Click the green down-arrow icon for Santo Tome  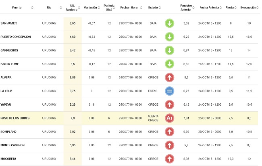pos(170,64)
